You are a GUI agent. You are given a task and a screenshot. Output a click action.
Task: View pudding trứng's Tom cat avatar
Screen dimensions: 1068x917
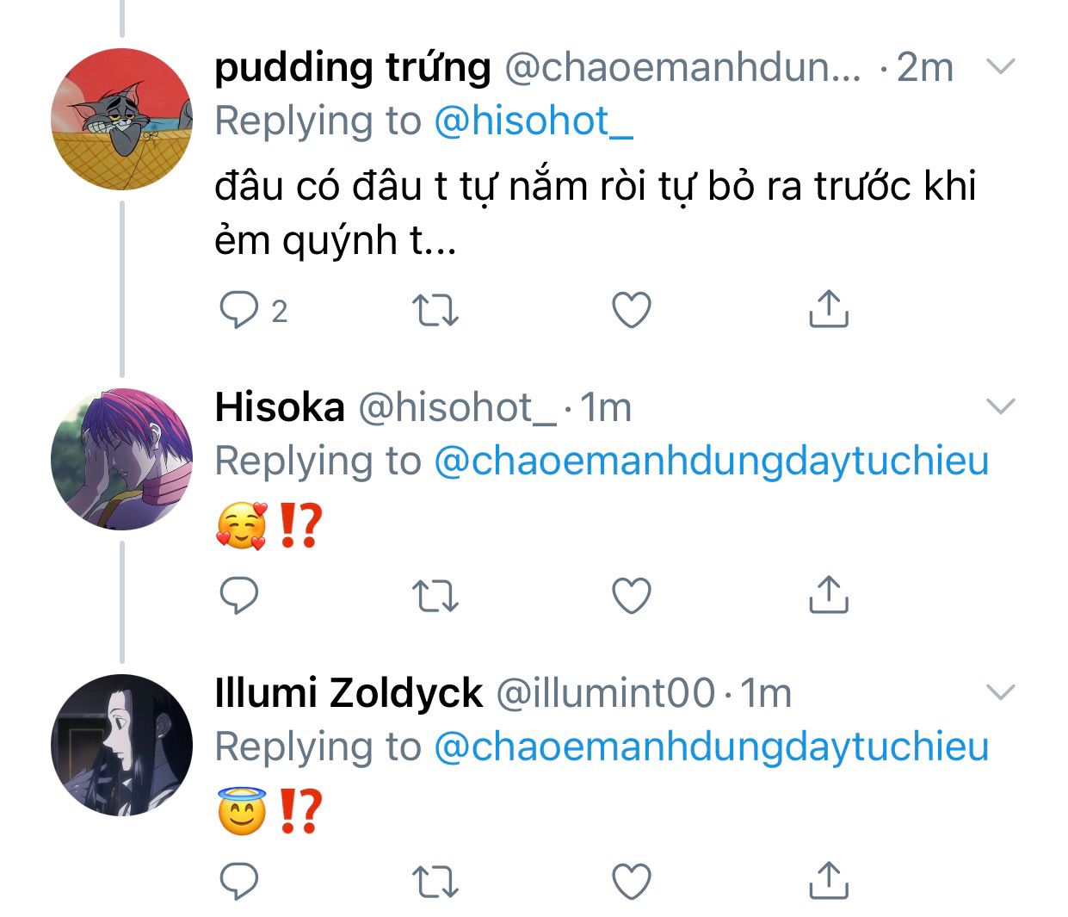point(121,119)
